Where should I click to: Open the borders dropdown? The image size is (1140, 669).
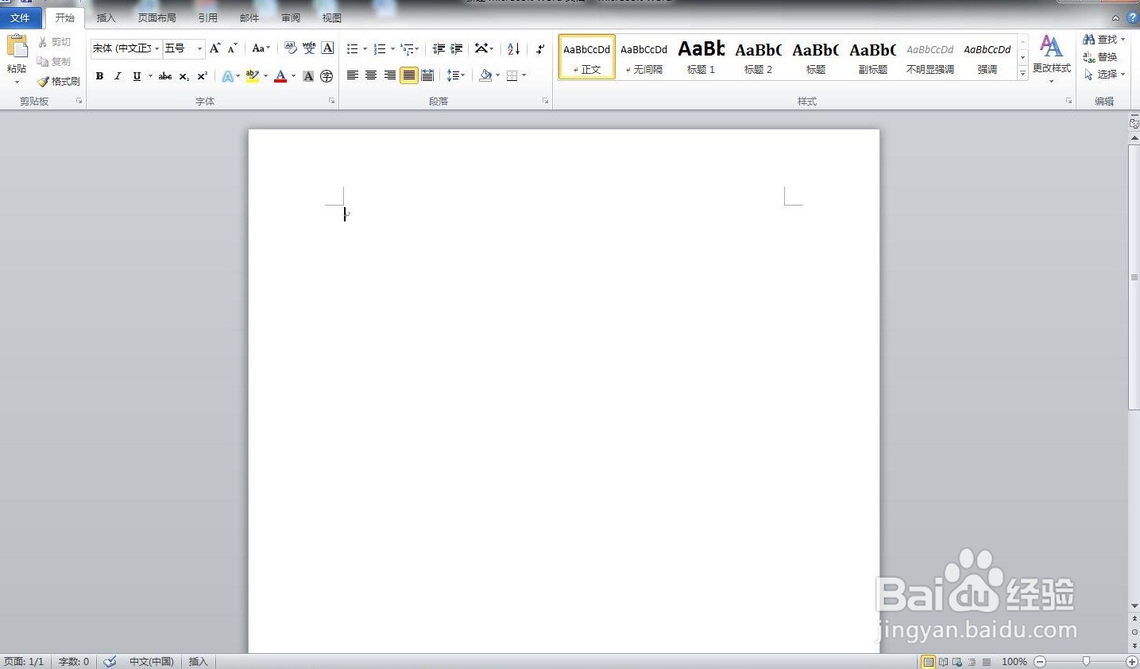click(524, 75)
